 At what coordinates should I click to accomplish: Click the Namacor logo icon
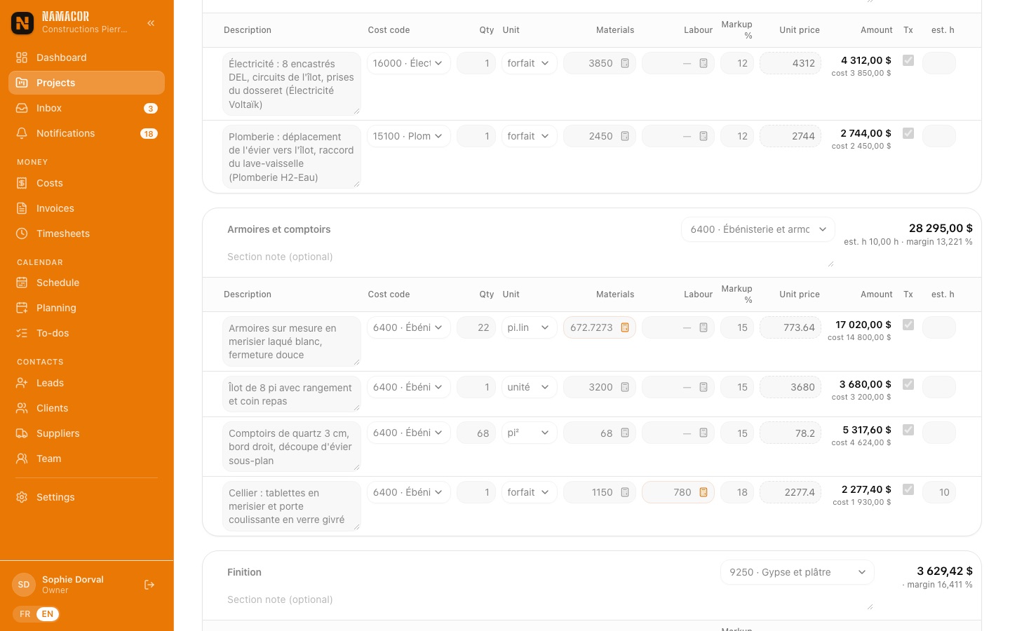[22, 23]
